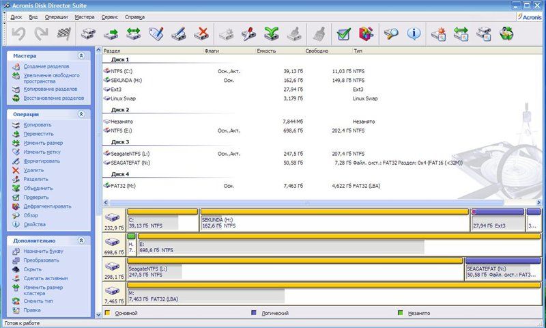
Task: Click the sidebar scrollbar down arrow
Action: pyautogui.click(x=98, y=314)
